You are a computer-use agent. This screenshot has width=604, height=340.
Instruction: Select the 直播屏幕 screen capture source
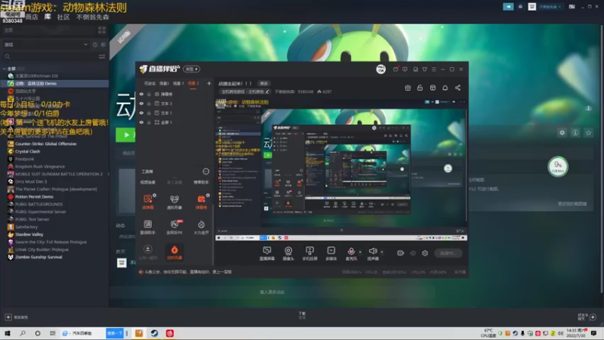click(x=267, y=254)
